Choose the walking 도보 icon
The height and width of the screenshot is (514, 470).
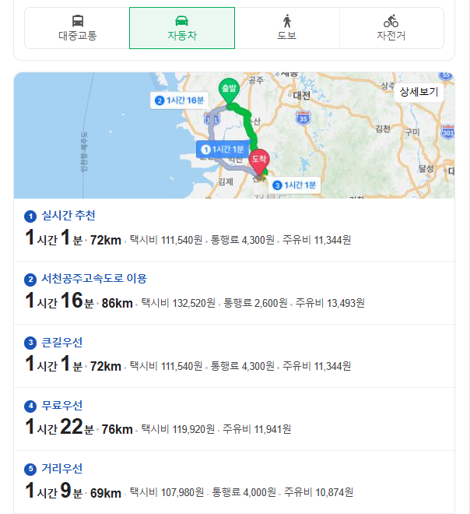pyautogui.click(x=287, y=21)
